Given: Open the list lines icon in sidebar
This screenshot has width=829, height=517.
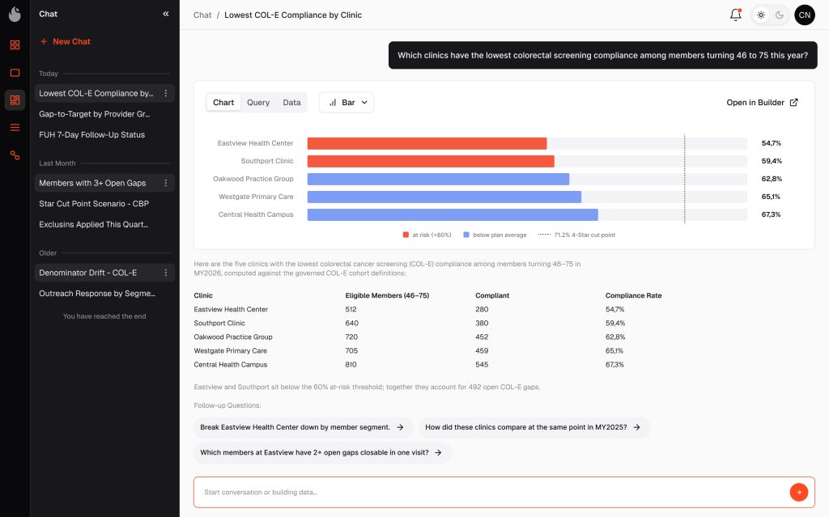Looking at the screenshot, I should pos(15,127).
